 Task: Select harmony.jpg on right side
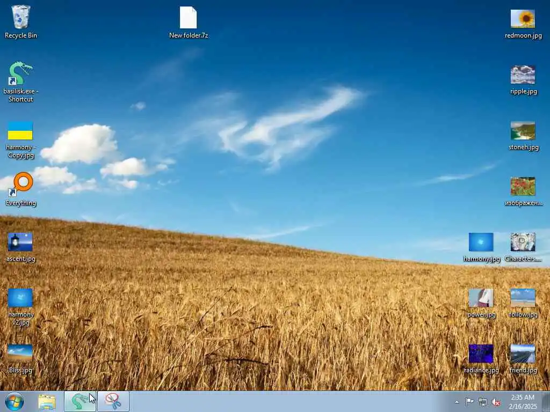[x=481, y=247]
